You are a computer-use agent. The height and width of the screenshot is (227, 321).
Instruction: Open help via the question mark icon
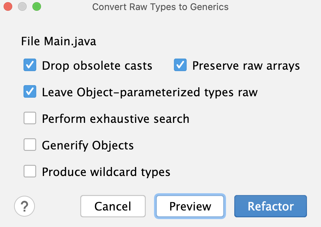click(x=24, y=206)
